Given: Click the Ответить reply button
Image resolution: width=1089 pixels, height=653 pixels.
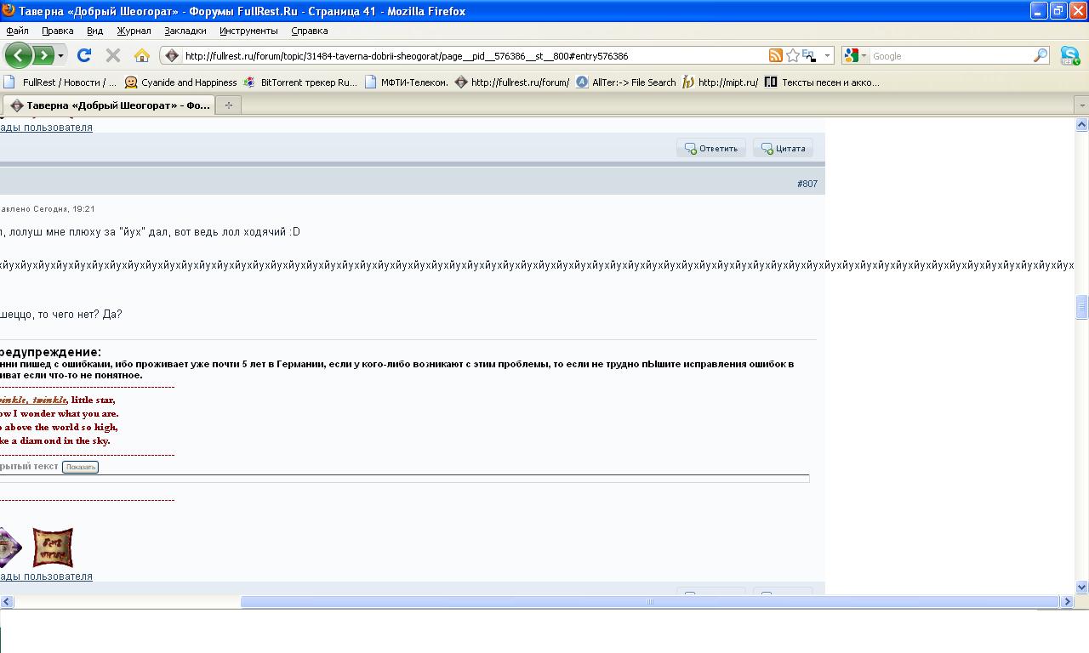Looking at the screenshot, I should click(x=711, y=149).
